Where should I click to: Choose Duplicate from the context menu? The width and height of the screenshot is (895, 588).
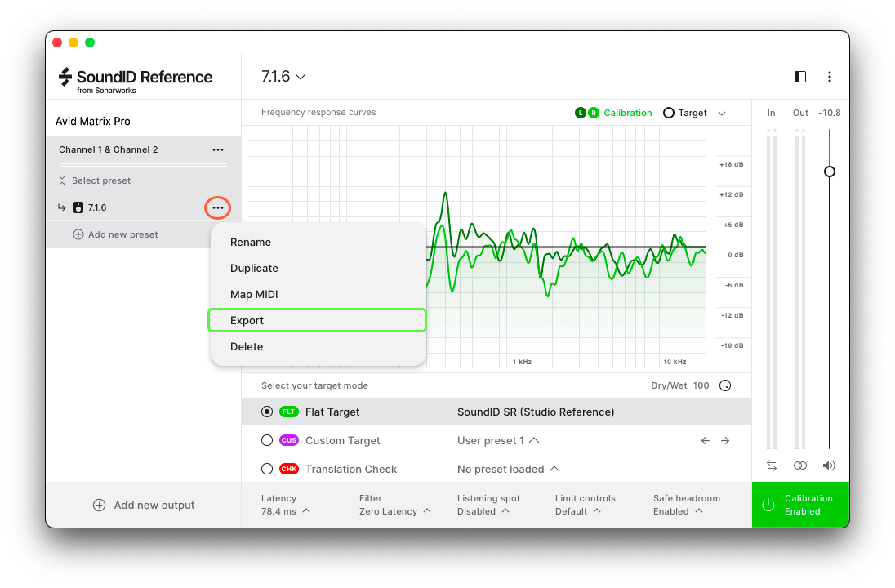point(254,269)
